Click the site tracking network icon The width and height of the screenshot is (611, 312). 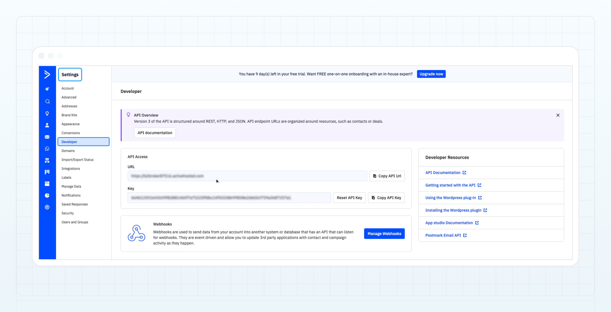[x=47, y=160]
